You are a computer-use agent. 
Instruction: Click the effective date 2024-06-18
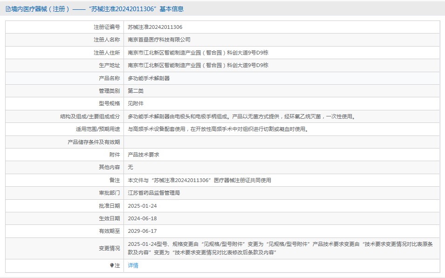142,218
